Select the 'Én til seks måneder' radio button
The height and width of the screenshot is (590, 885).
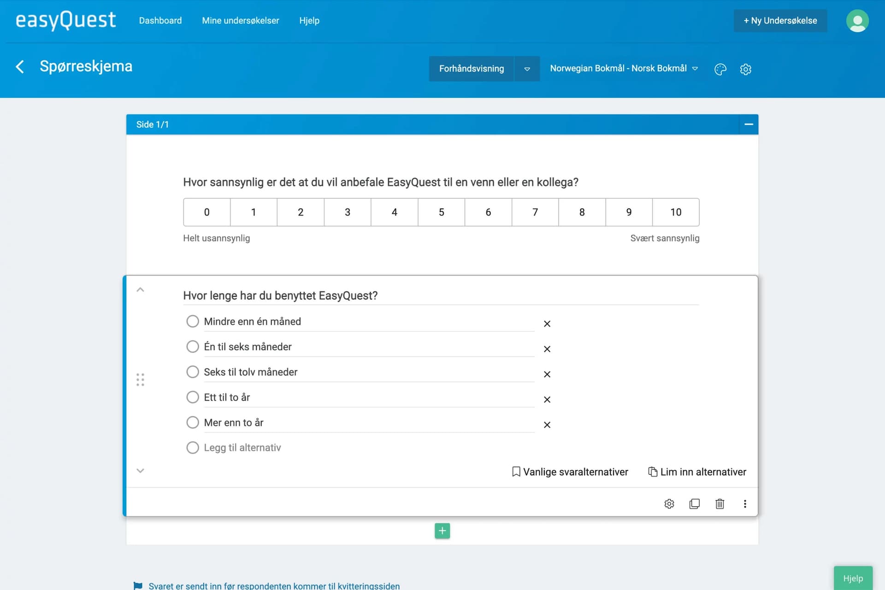click(x=192, y=347)
